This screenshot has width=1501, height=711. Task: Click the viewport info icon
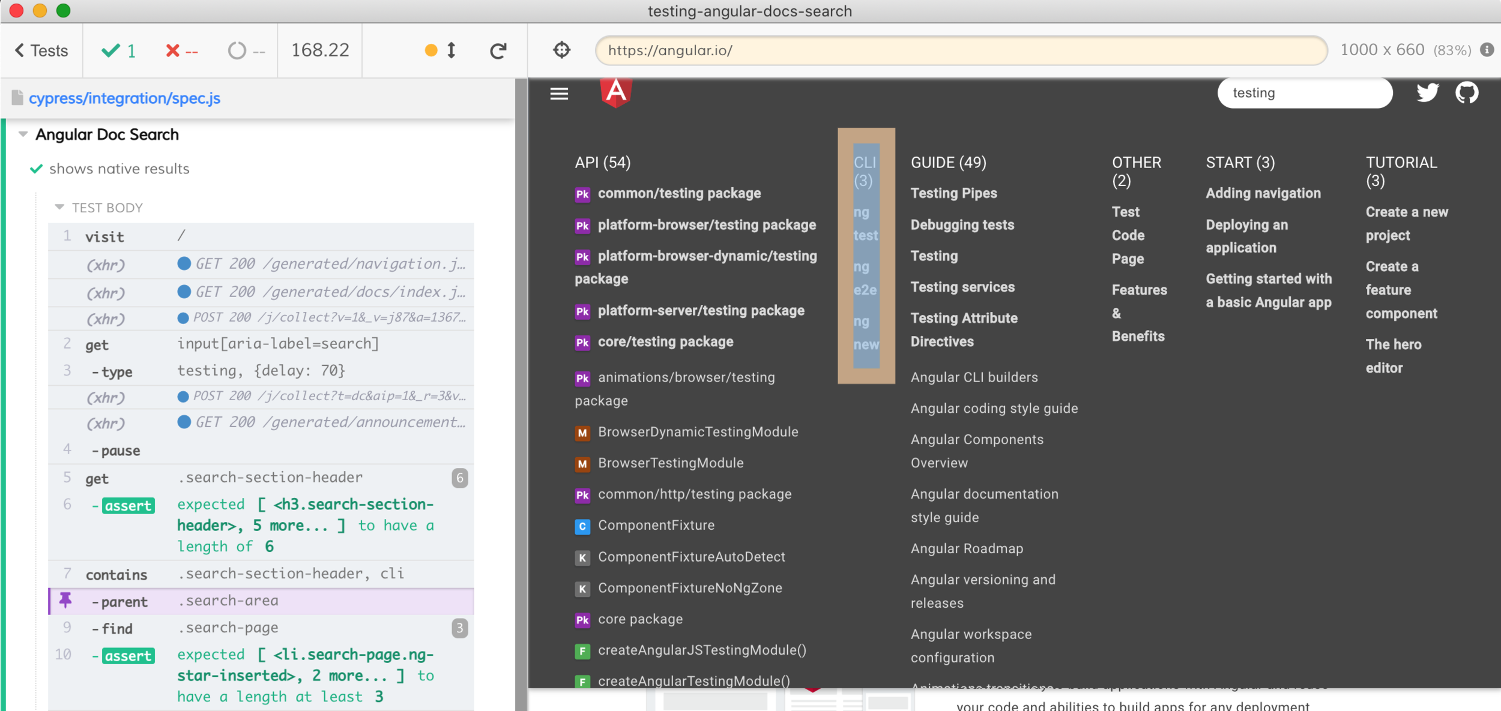pos(1487,50)
